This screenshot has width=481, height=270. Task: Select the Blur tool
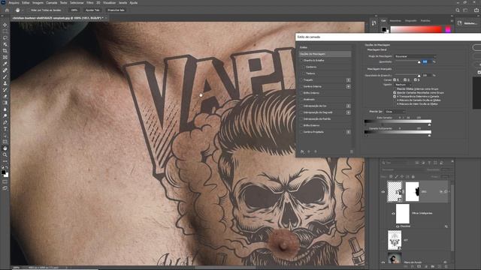click(x=5, y=109)
